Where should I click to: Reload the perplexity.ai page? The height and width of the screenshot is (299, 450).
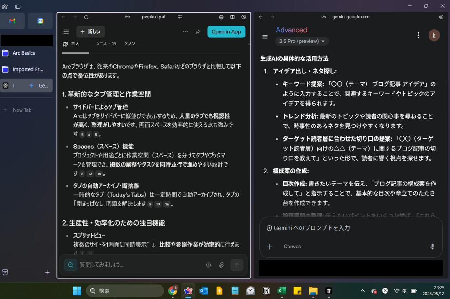pos(86,17)
